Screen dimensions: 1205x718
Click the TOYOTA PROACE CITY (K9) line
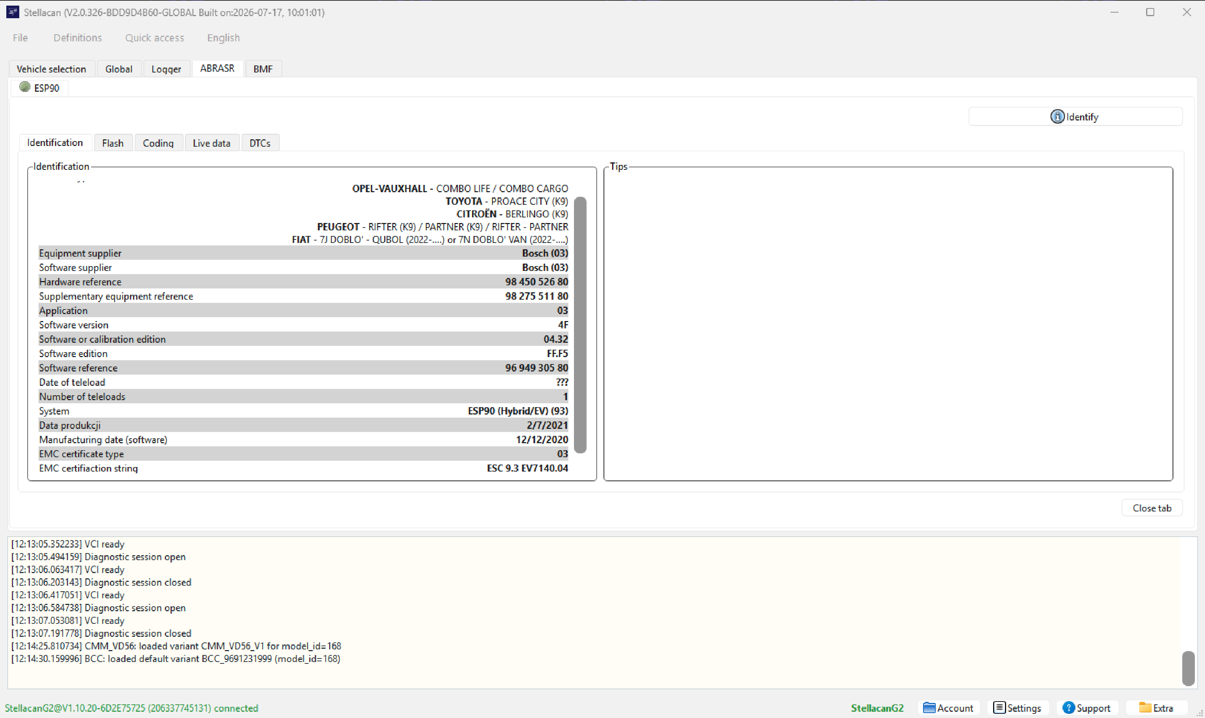(507, 201)
